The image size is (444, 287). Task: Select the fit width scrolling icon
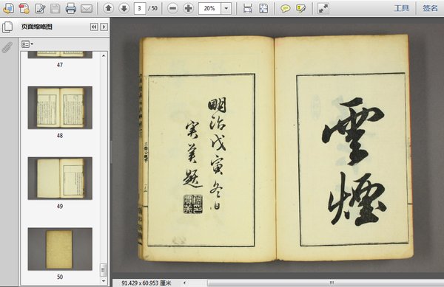coord(248,8)
